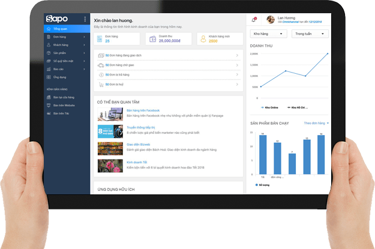The image size is (375, 249).
Task: Click the notification bell icon
Action: coord(254,19)
